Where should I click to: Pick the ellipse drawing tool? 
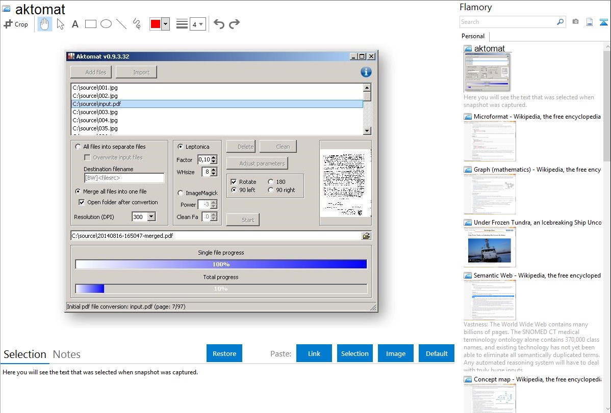tap(106, 24)
